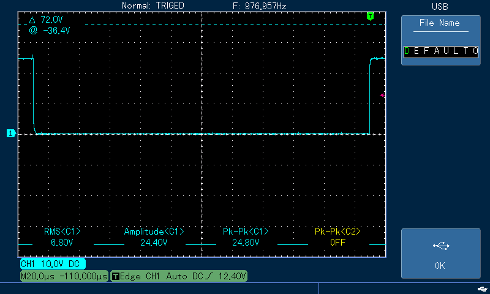Click the cursor @ -36.4V readout

[50, 31]
